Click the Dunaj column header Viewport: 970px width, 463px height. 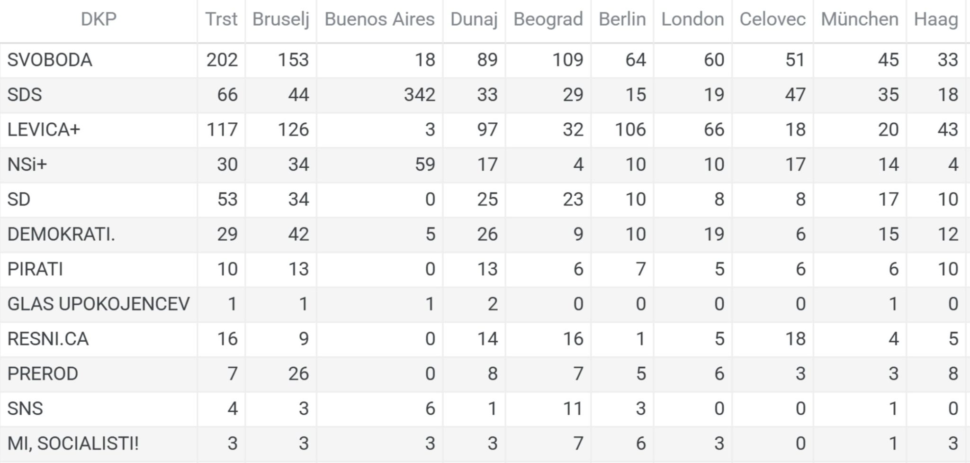tap(474, 19)
